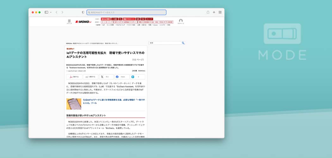Screen dimensions: 332x158
Task: Share the article on Facebook
Action: pos(122,77)
